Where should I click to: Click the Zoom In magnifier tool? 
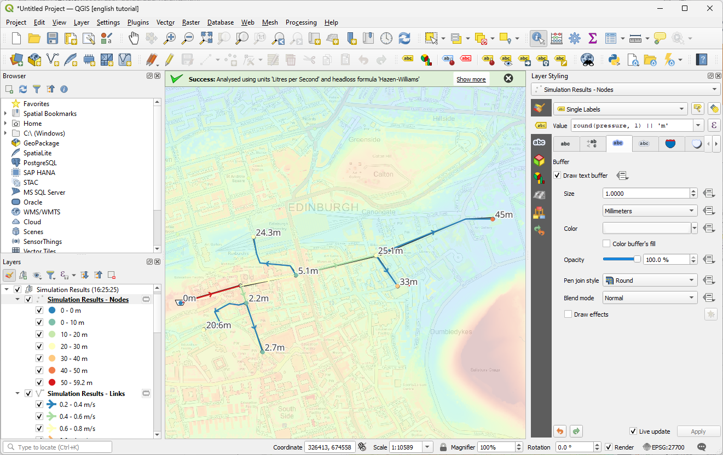pyautogui.click(x=170, y=38)
